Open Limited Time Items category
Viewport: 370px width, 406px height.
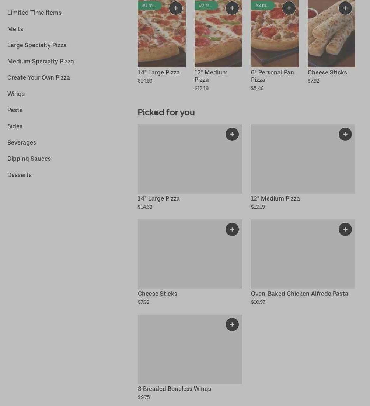coord(34,13)
